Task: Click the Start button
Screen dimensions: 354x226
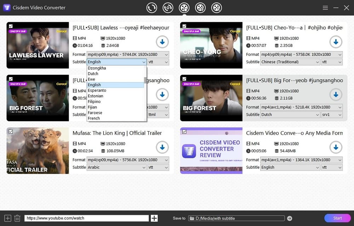Action: 337,218
